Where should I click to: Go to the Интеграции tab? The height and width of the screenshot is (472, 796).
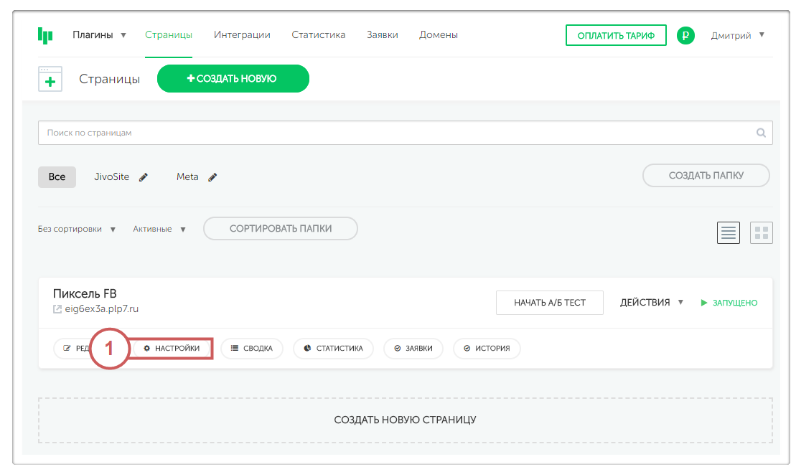(x=242, y=35)
